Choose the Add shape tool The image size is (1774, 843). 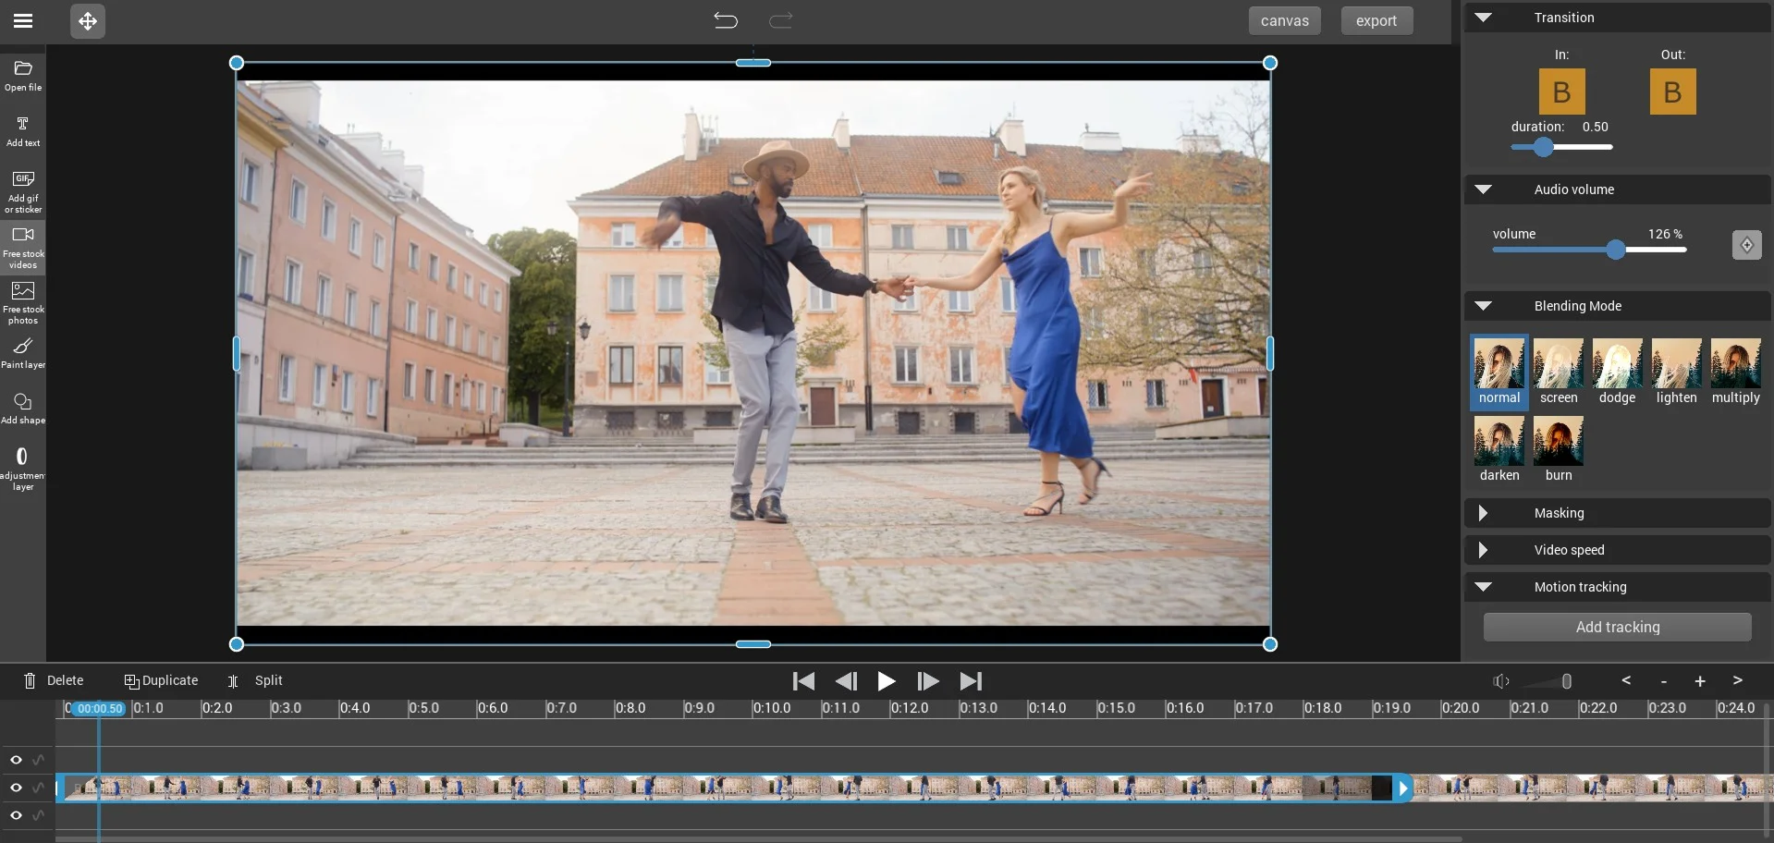(x=23, y=408)
